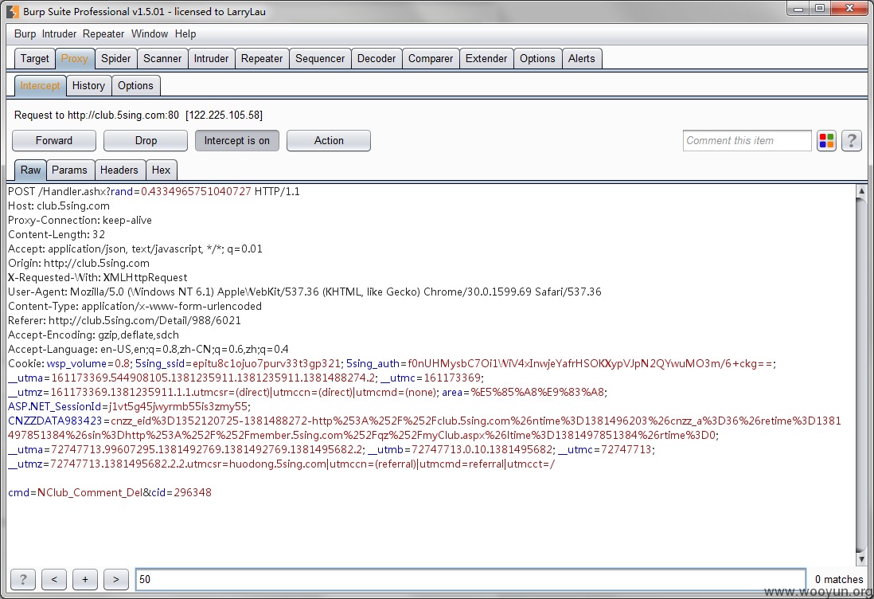Image resolution: width=874 pixels, height=599 pixels.
Task: Click the Referer header line
Action: coord(124,320)
